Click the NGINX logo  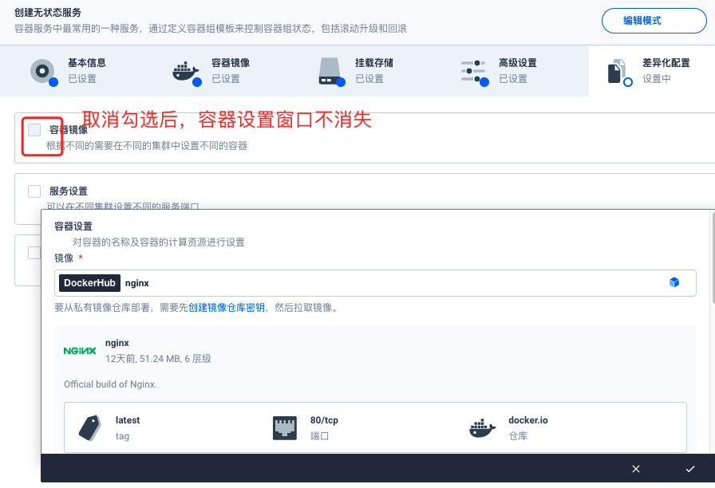pos(80,351)
